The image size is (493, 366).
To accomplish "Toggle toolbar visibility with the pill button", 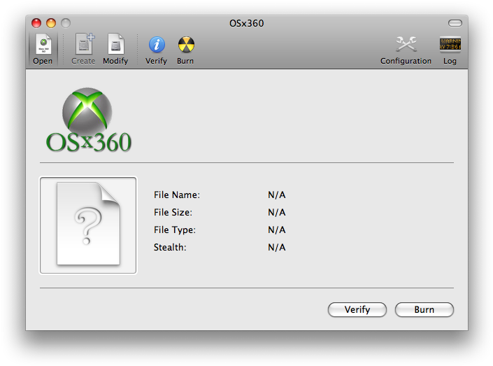I will pos(455,23).
